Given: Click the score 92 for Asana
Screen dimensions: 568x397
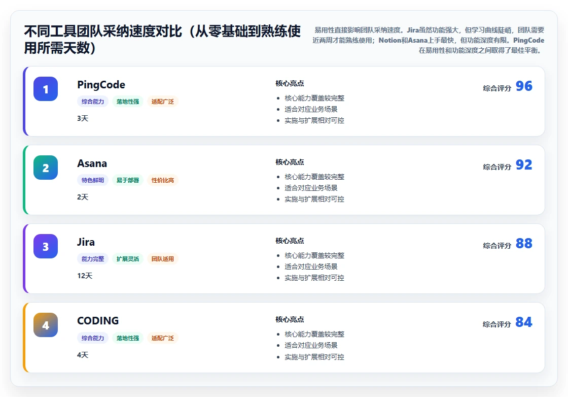Looking at the screenshot, I should pos(524,164).
